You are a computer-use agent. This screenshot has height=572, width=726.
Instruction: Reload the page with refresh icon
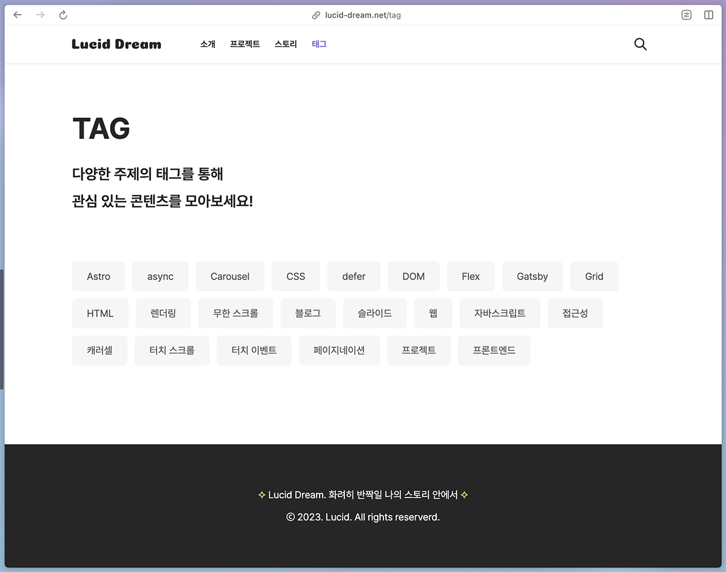coord(63,15)
